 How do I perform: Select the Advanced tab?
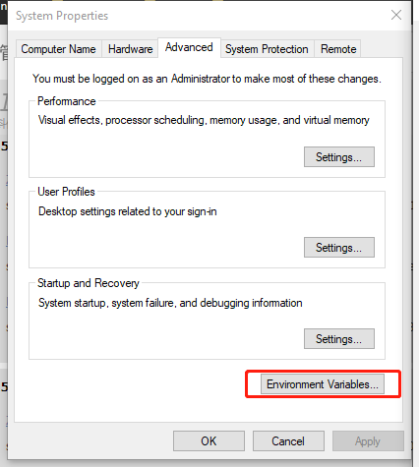pos(189,47)
